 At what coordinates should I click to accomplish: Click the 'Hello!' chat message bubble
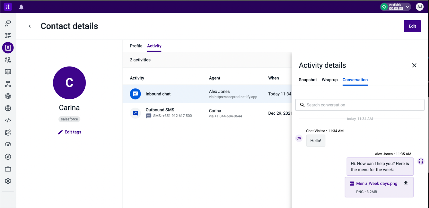click(x=316, y=141)
